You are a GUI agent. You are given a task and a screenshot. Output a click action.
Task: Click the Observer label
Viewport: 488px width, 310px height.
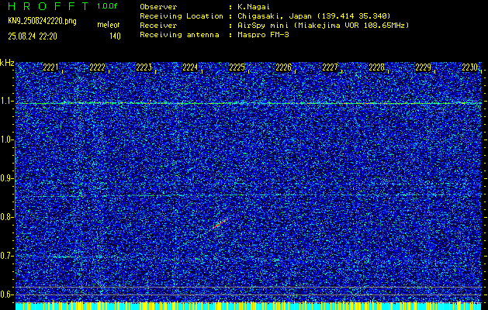(158, 6)
